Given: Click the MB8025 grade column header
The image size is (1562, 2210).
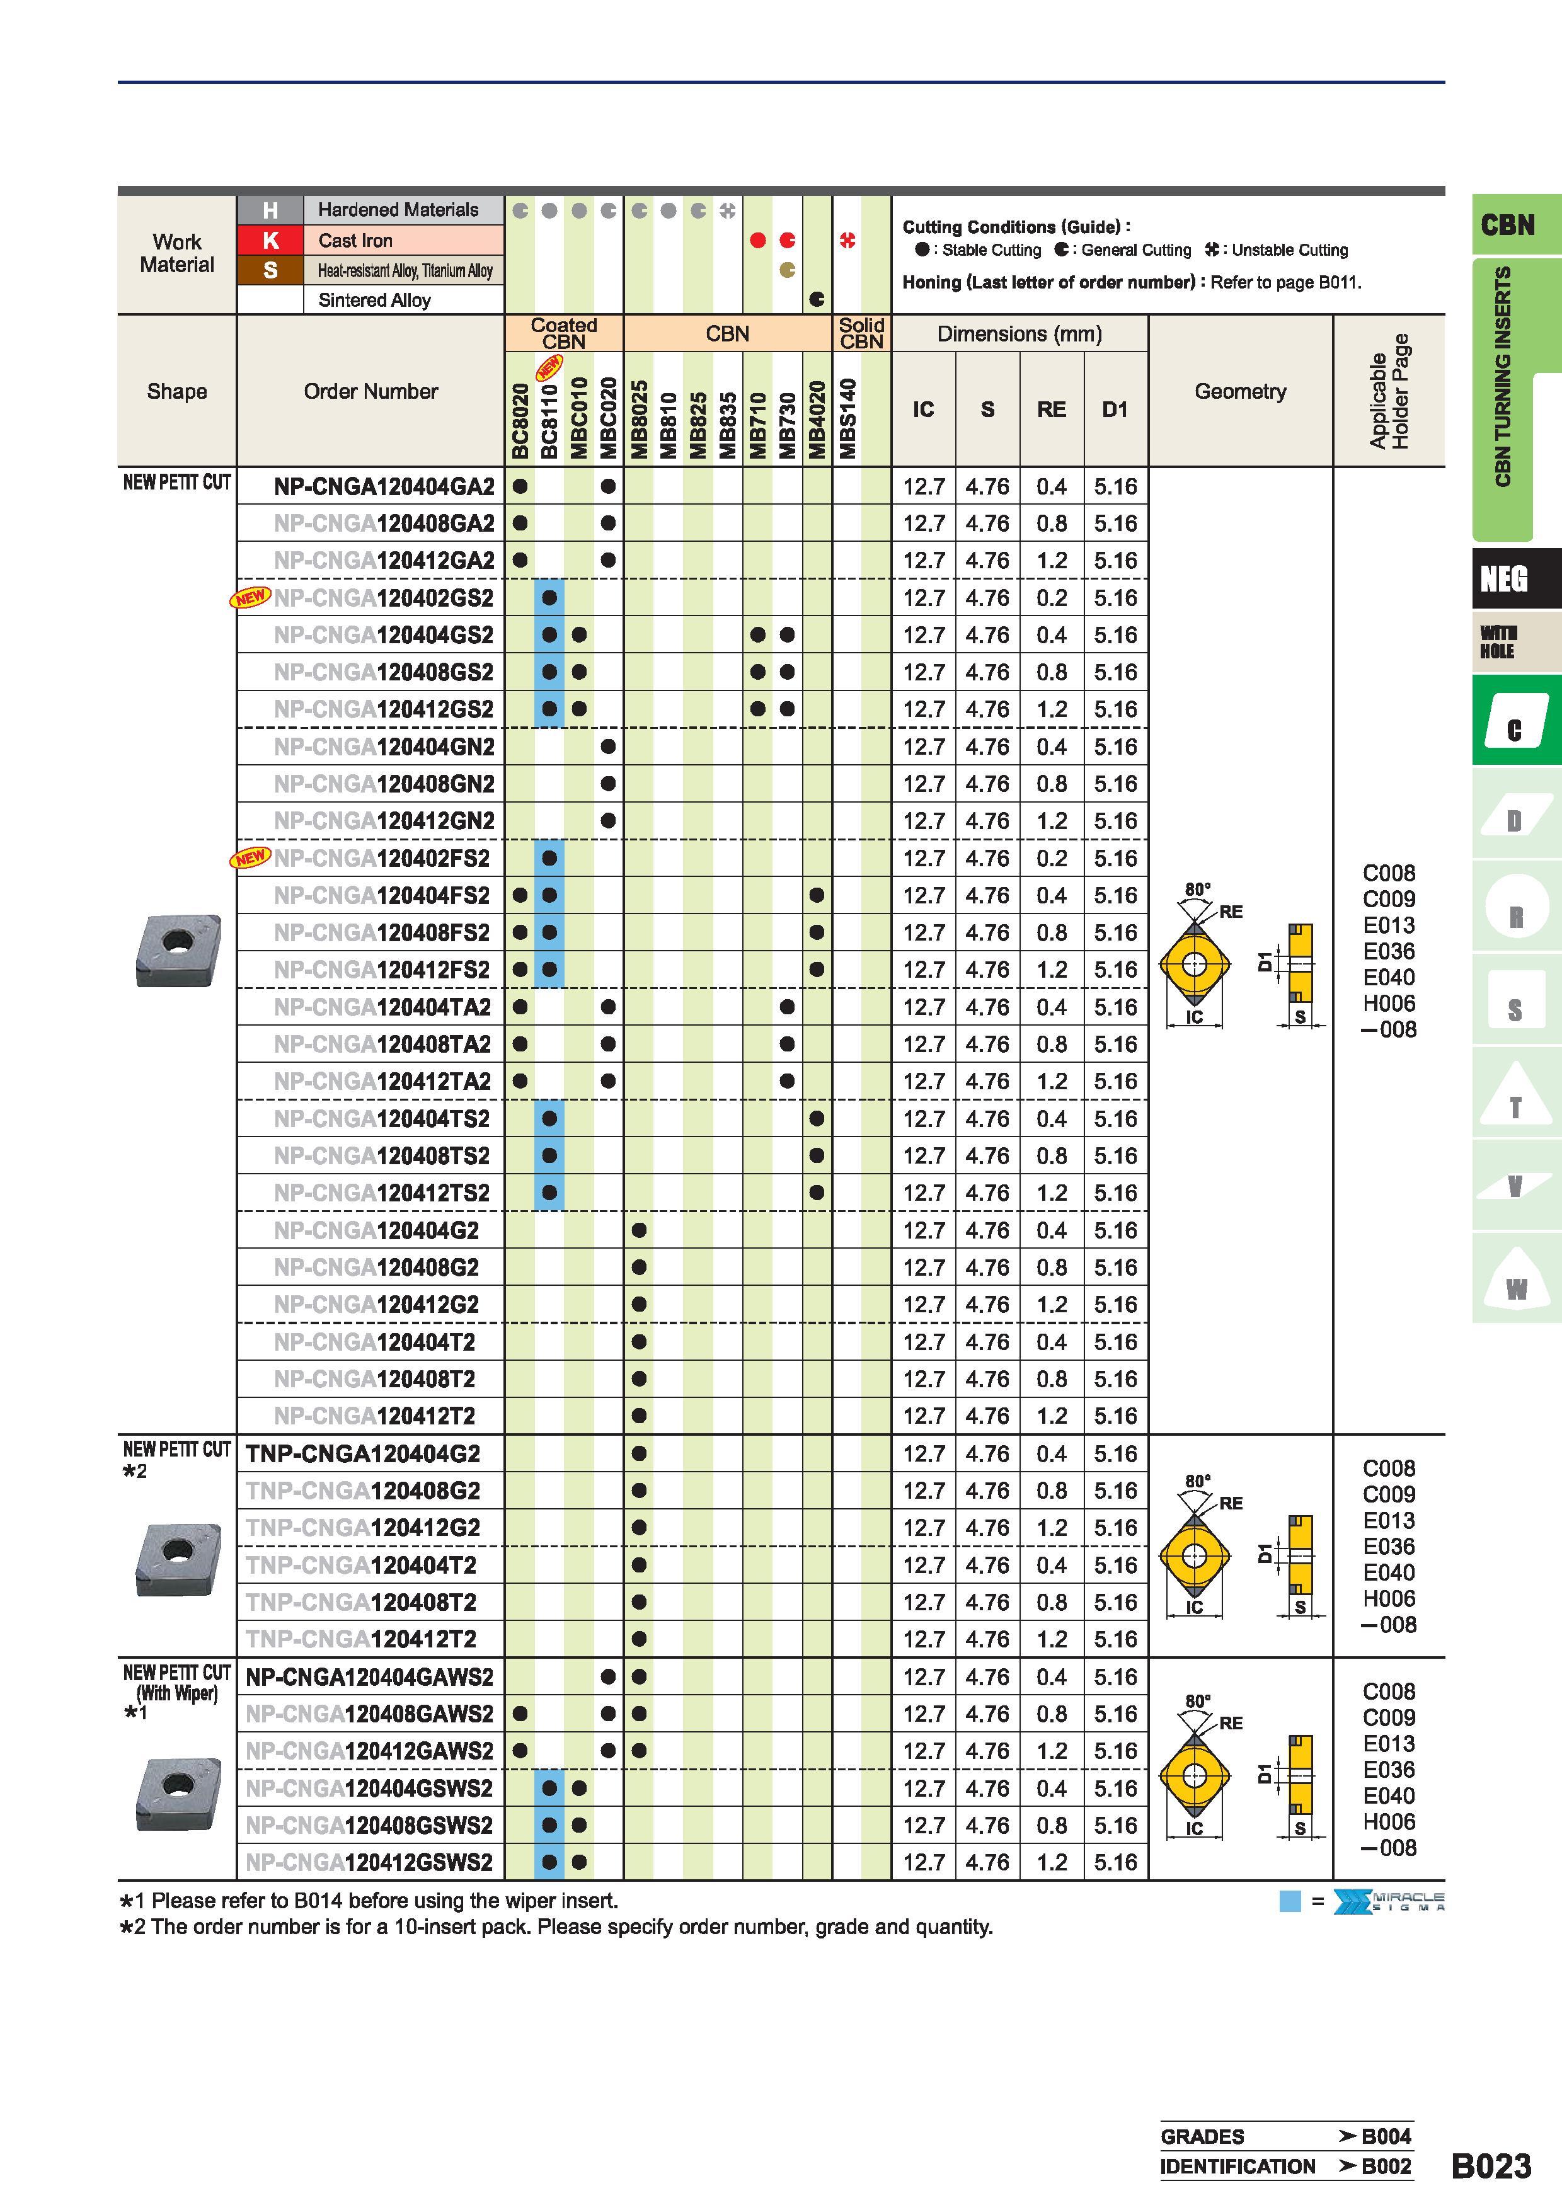Looking at the screenshot, I should [639, 420].
